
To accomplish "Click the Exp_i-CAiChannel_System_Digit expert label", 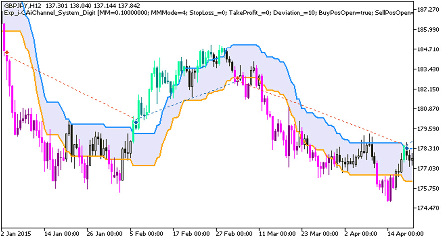I will (x=50, y=13).
